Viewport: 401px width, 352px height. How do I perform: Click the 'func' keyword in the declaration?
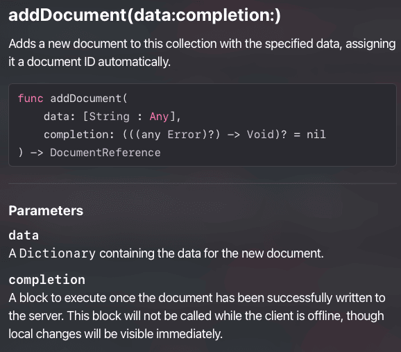pos(31,99)
